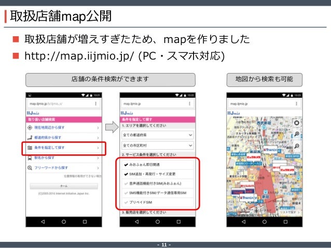Click the map.iijmio.jp address bar on 条件を指定して探す screen
Image resolution: width=331 pixels, height=248 pixels.
pos(158,104)
